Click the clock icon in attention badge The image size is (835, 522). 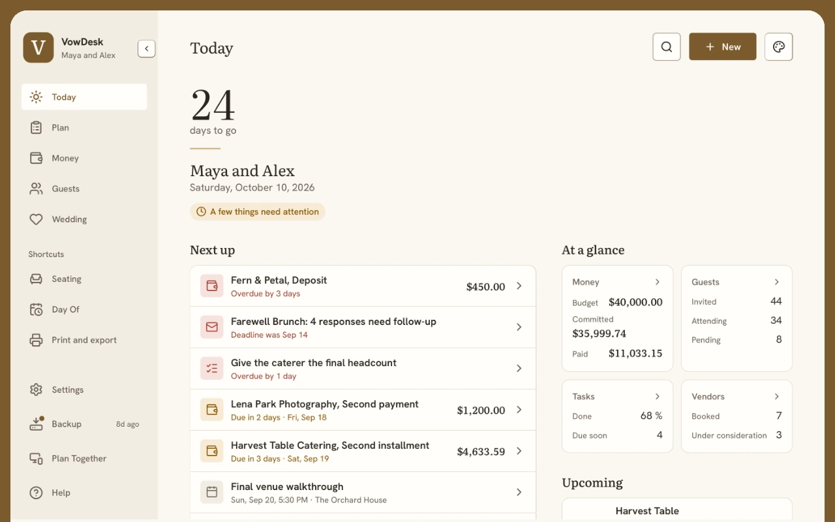(x=201, y=211)
